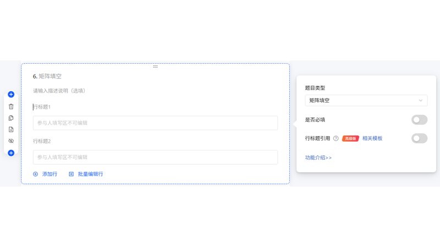Click the question title 矩阵填空
Image resolution: width=440 pixels, height=247 pixels.
tap(50, 76)
